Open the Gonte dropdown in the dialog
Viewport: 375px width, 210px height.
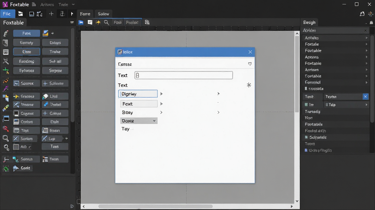pyautogui.click(x=139, y=121)
